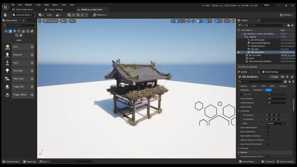
Task: Collapse the Constraints section
Action: click(x=239, y=111)
